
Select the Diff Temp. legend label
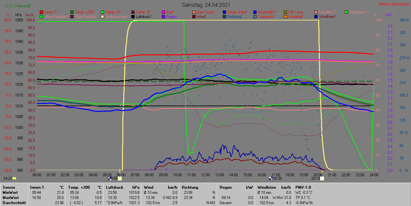(x=296, y=12)
